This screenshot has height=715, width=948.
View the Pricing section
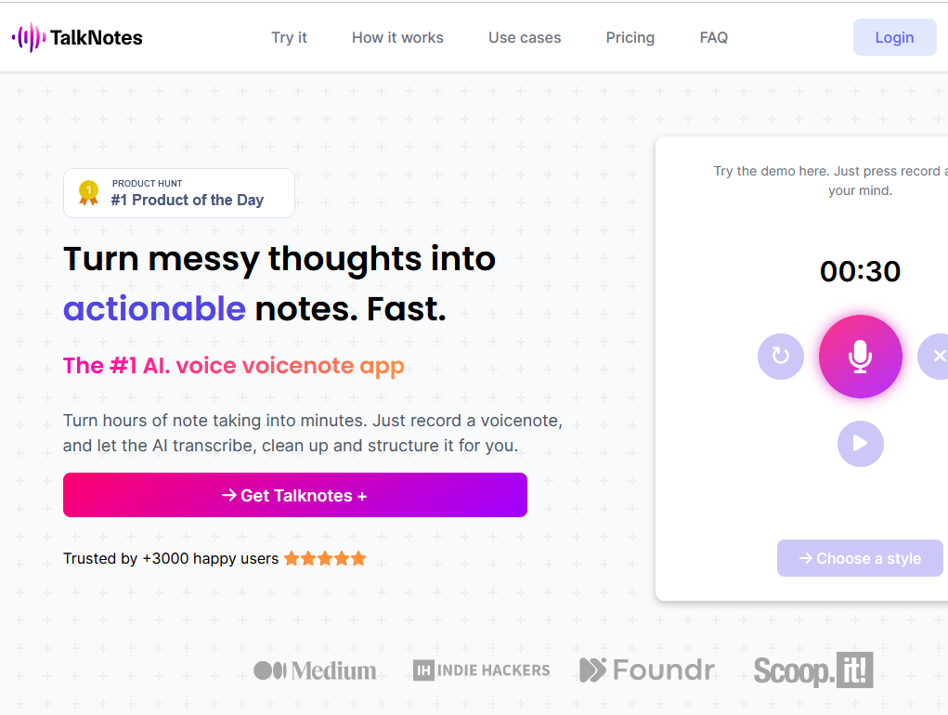coord(630,37)
